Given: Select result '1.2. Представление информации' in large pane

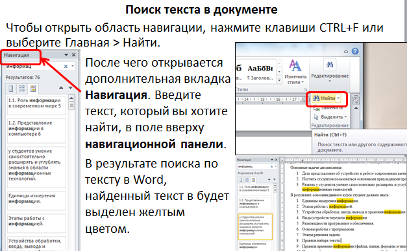Looking at the screenshot, I should [36, 131].
